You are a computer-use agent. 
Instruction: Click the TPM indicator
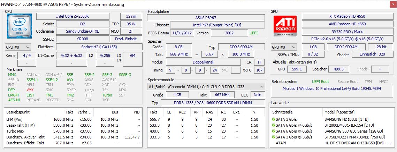[368, 82]
